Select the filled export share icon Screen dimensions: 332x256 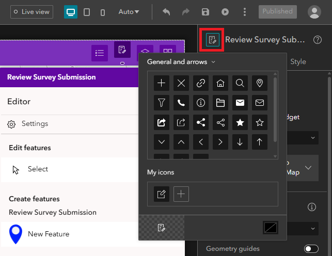click(x=161, y=122)
